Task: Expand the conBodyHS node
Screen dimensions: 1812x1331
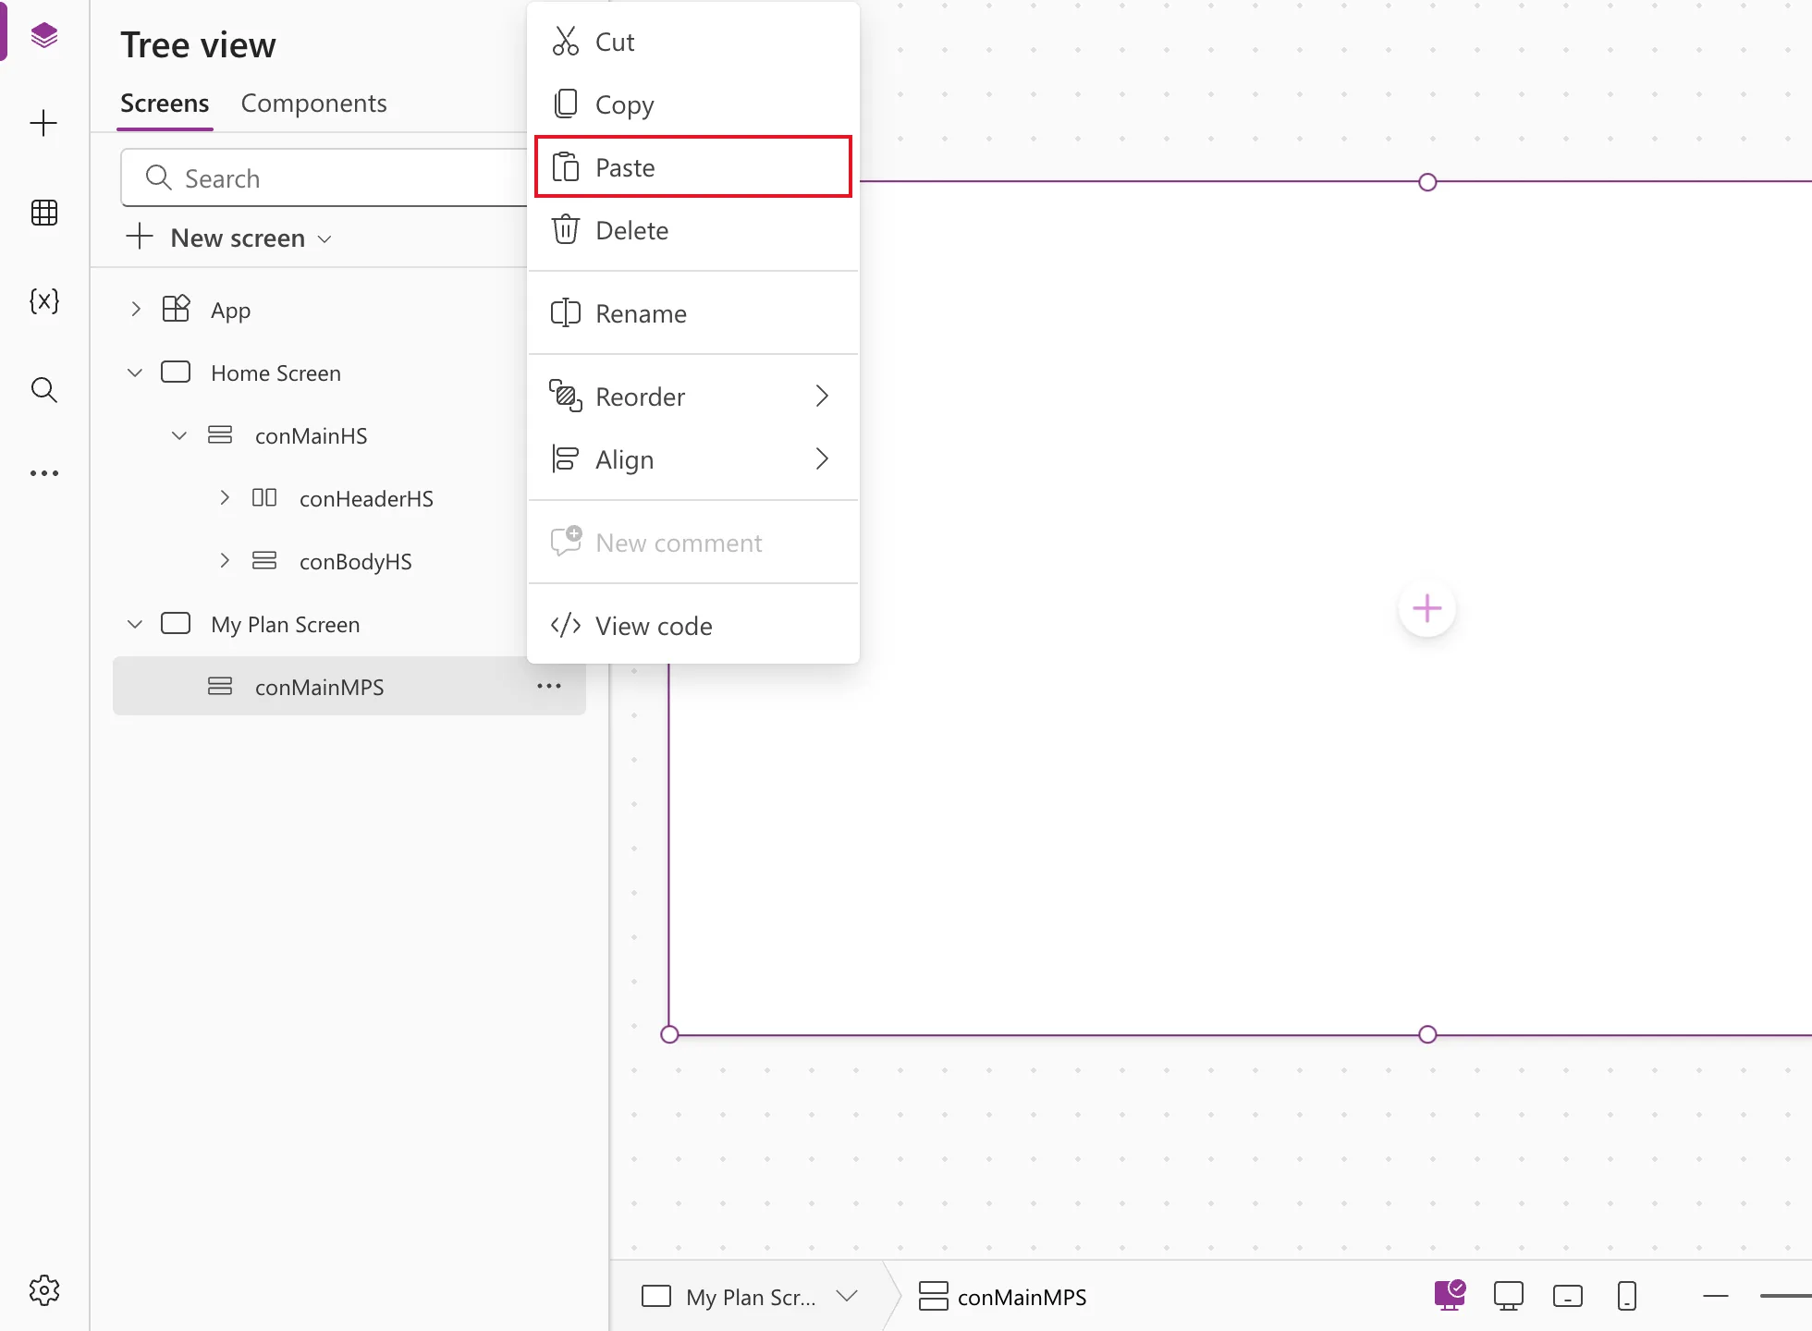Action: point(224,561)
